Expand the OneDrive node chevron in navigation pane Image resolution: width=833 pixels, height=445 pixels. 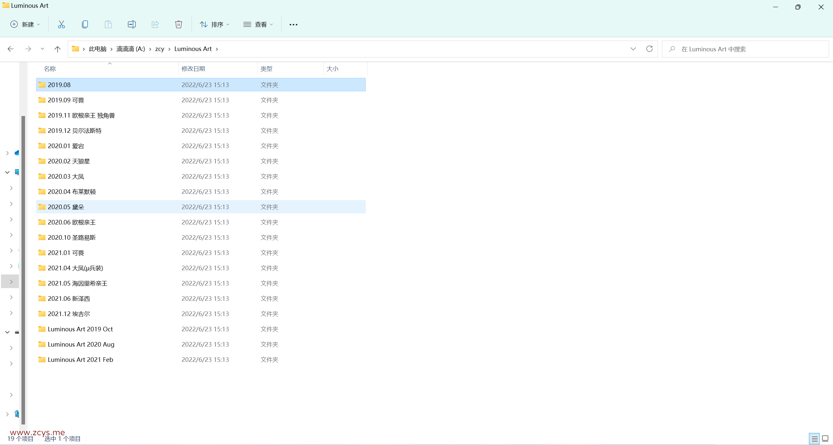(7, 153)
